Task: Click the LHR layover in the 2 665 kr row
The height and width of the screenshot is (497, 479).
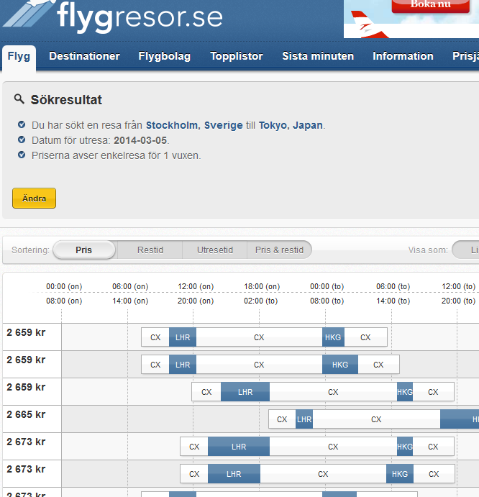Action: 304,419
